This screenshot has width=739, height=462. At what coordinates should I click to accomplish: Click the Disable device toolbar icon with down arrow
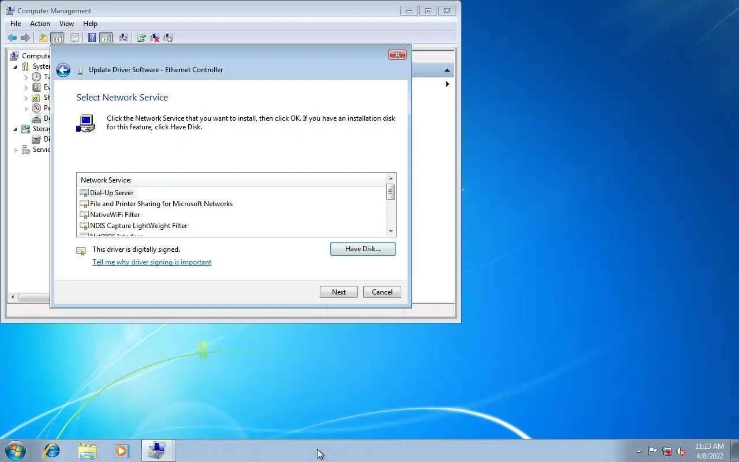tap(168, 38)
